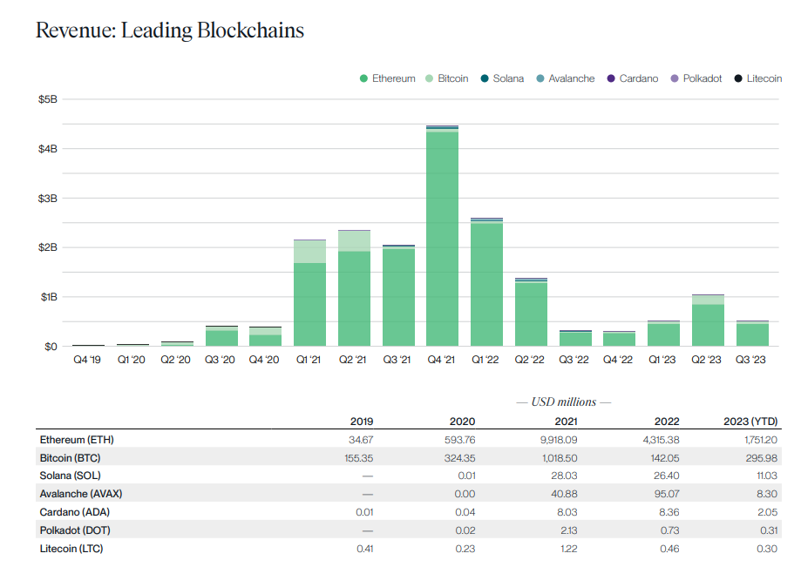Click the Q2 '23 bar
This screenshot has width=801, height=567.
click(708, 321)
